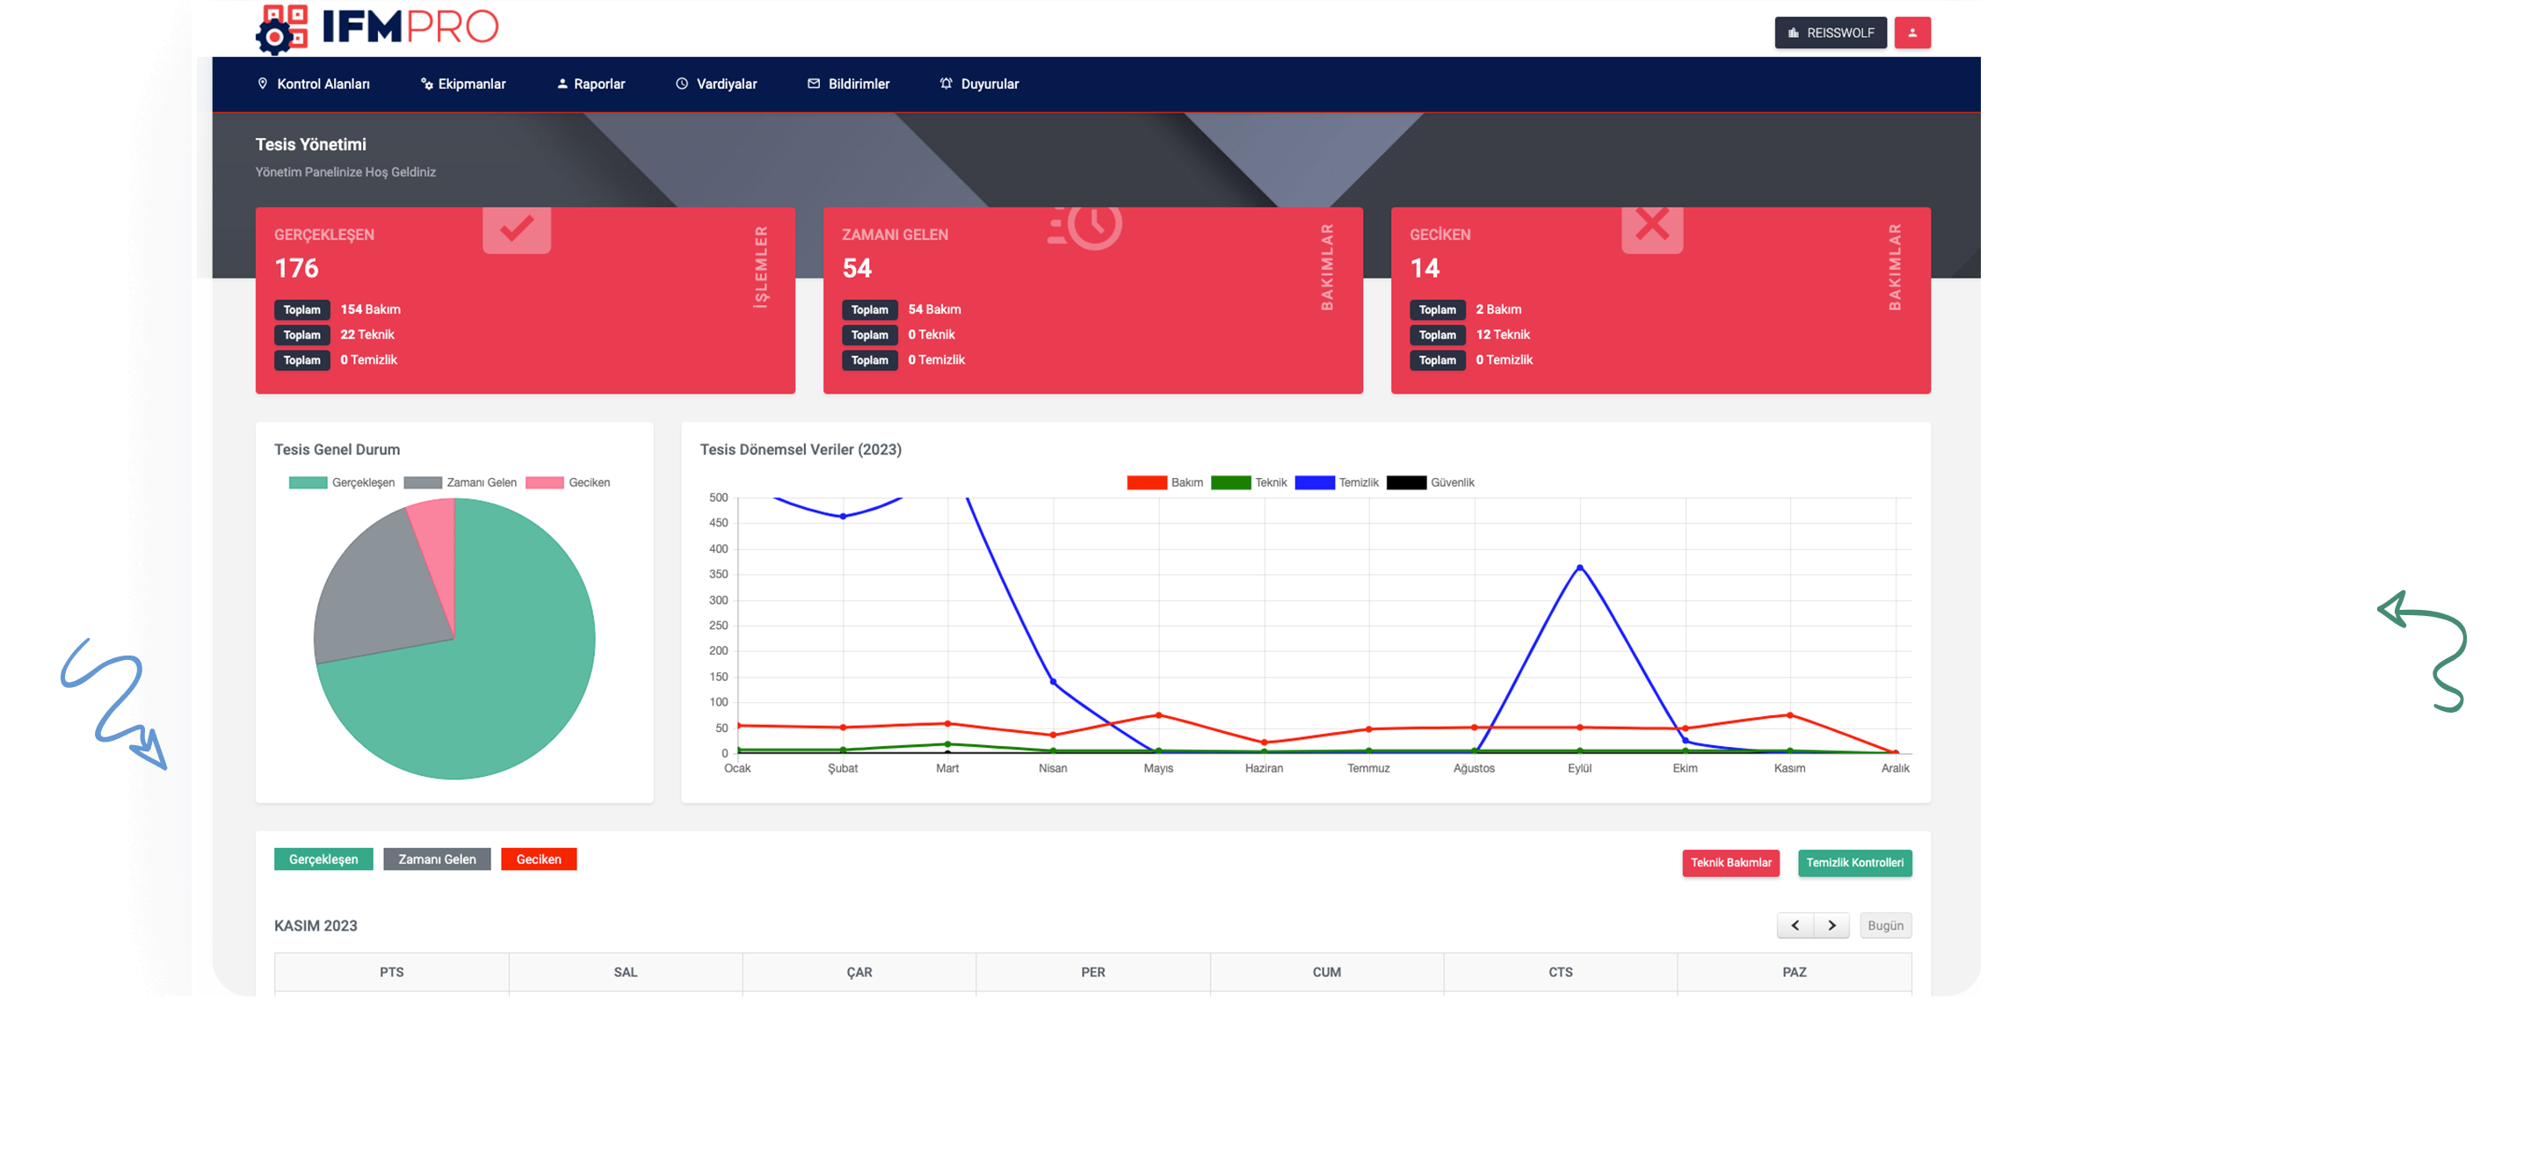Click the gears icon beside Ekipmanlar
The width and height of the screenshot is (2531, 1174).
tap(426, 83)
